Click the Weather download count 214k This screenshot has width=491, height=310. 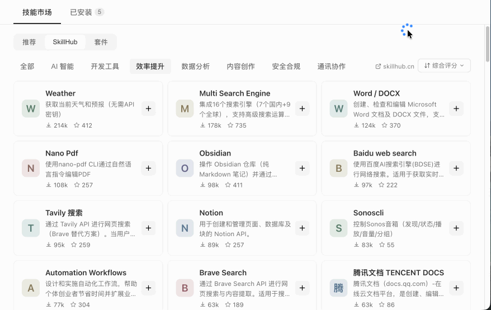56,125
